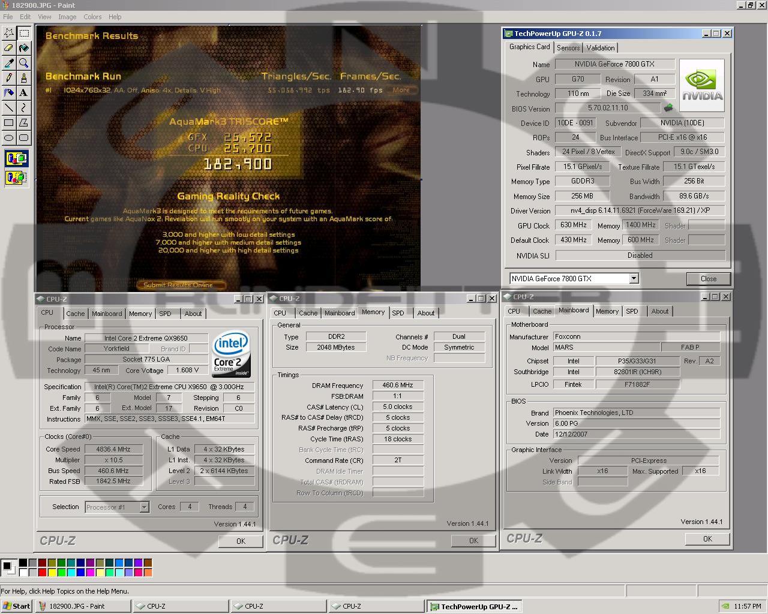The image size is (768, 614).
Task: Open the Memory tab in the right CPU-Z window
Action: 607,311
